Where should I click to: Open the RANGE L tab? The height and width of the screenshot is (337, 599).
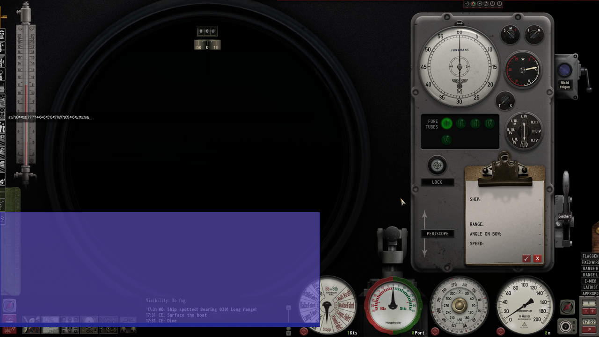click(x=590, y=275)
